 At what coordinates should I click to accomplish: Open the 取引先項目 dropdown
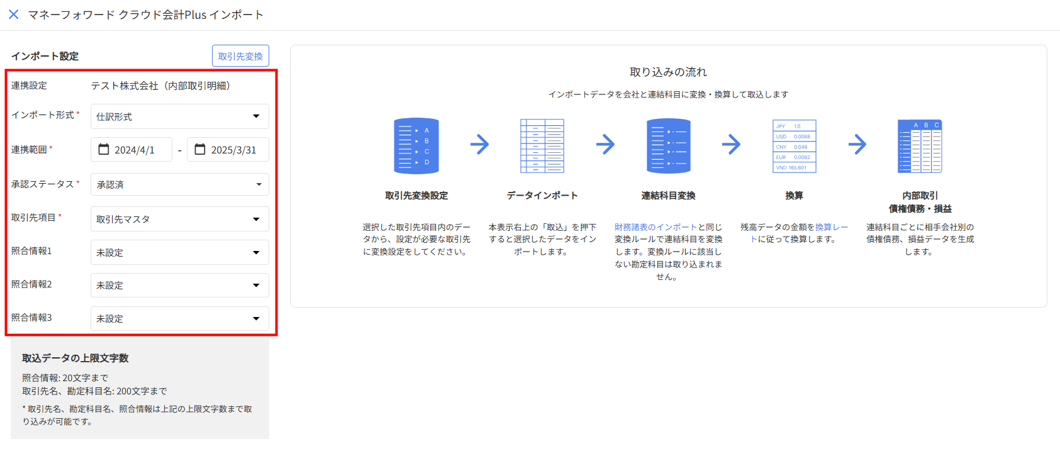179,219
